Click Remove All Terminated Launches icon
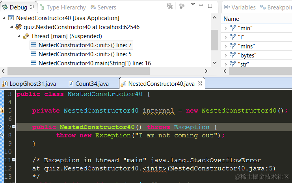 coord(169,6)
